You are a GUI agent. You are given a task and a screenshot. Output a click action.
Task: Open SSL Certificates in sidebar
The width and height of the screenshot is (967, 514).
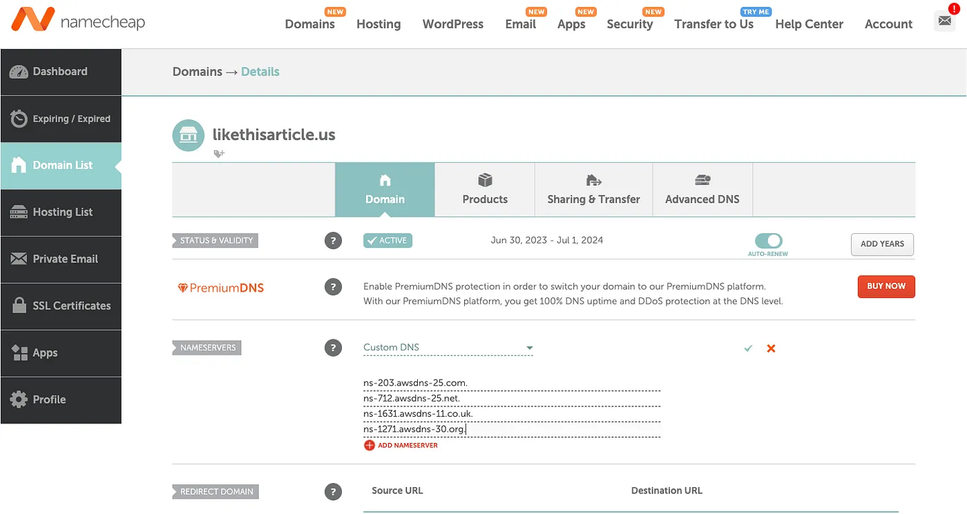tap(61, 306)
